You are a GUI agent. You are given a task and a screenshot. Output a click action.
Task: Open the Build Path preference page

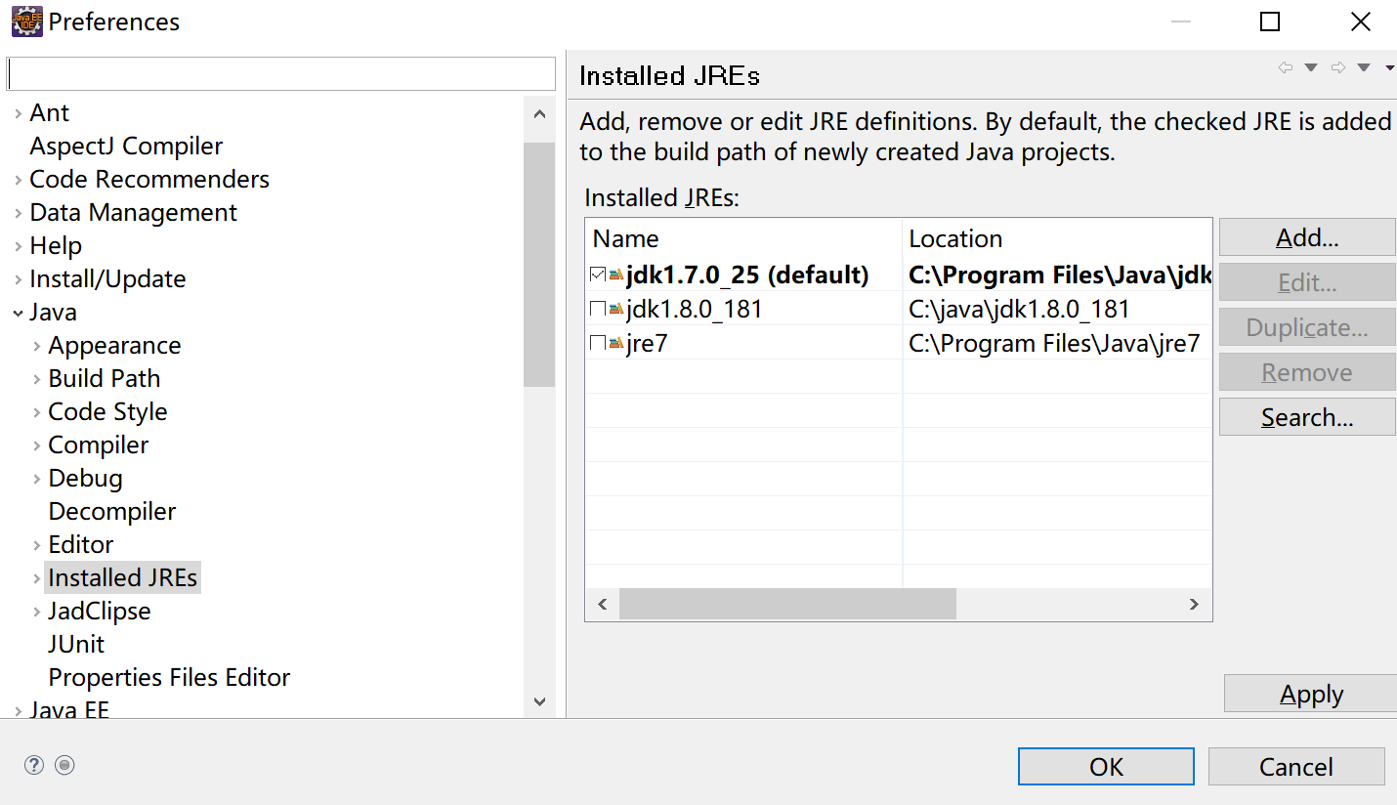(x=104, y=379)
